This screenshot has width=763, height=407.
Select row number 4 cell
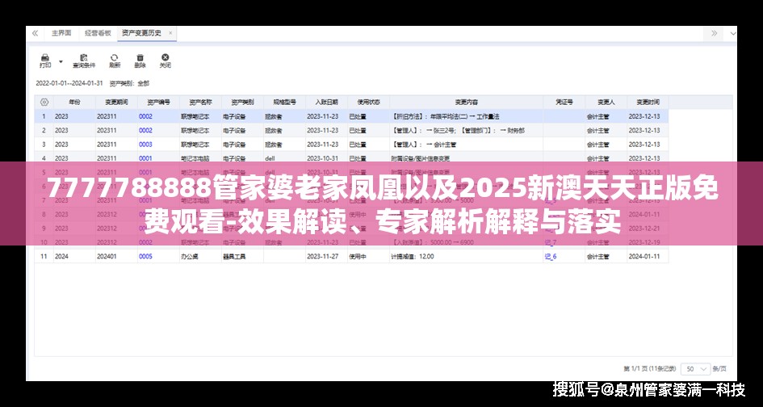tap(44, 158)
